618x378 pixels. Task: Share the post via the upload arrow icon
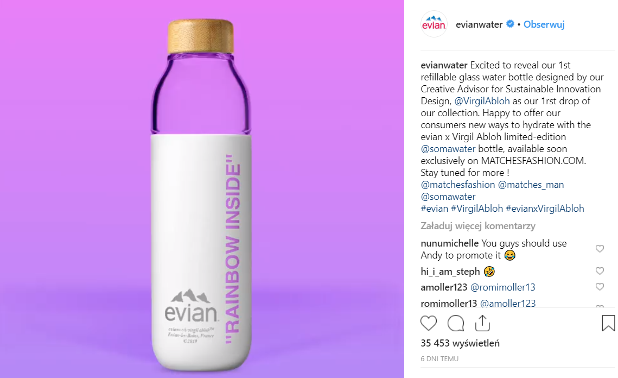tap(482, 323)
